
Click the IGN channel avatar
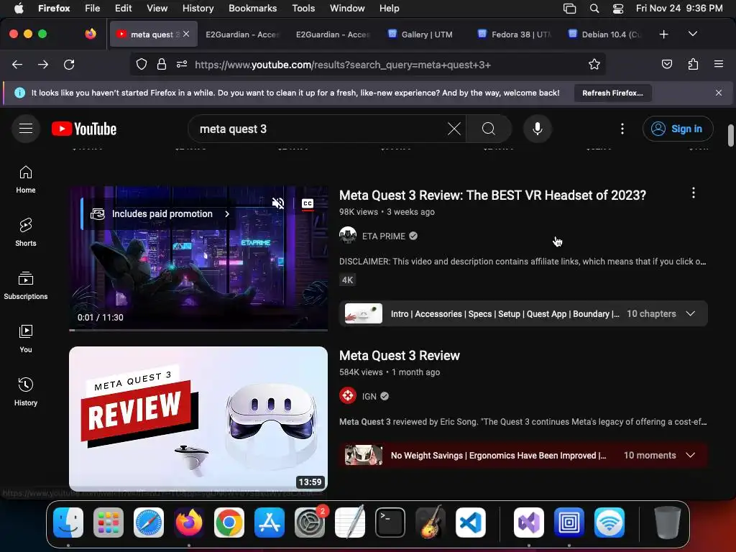click(x=348, y=396)
